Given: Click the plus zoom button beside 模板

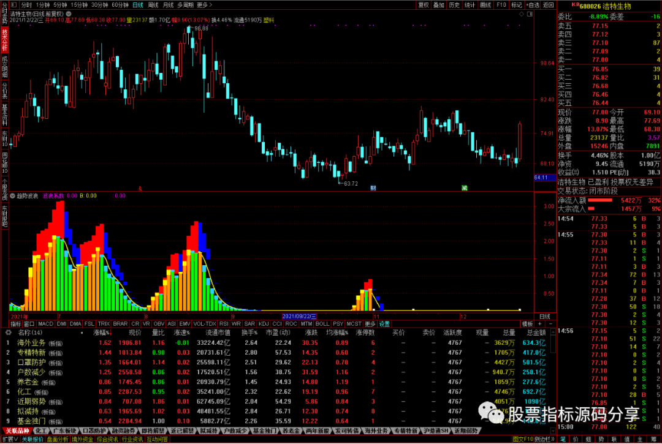Looking at the screenshot, I should 540,324.
